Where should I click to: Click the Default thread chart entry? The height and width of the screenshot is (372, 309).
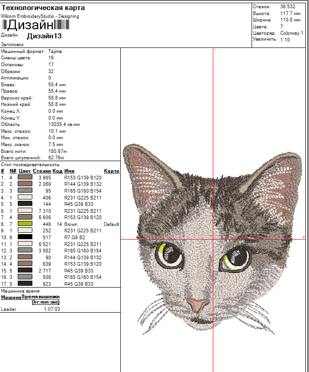[111, 225]
